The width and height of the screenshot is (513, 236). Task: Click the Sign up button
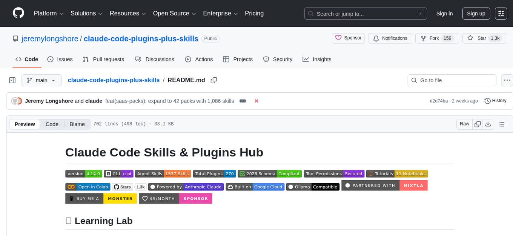click(476, 13)
